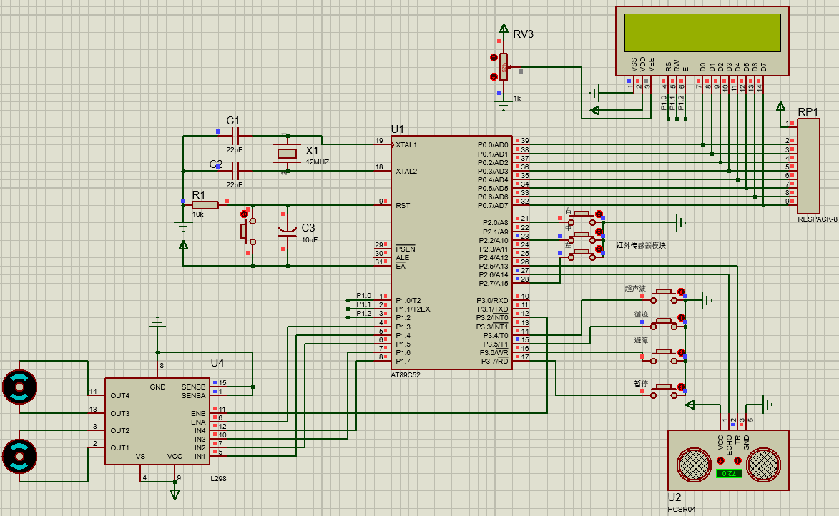
Task: Click the XTAL1 pin label on U1
Action: tap(406, 145)
